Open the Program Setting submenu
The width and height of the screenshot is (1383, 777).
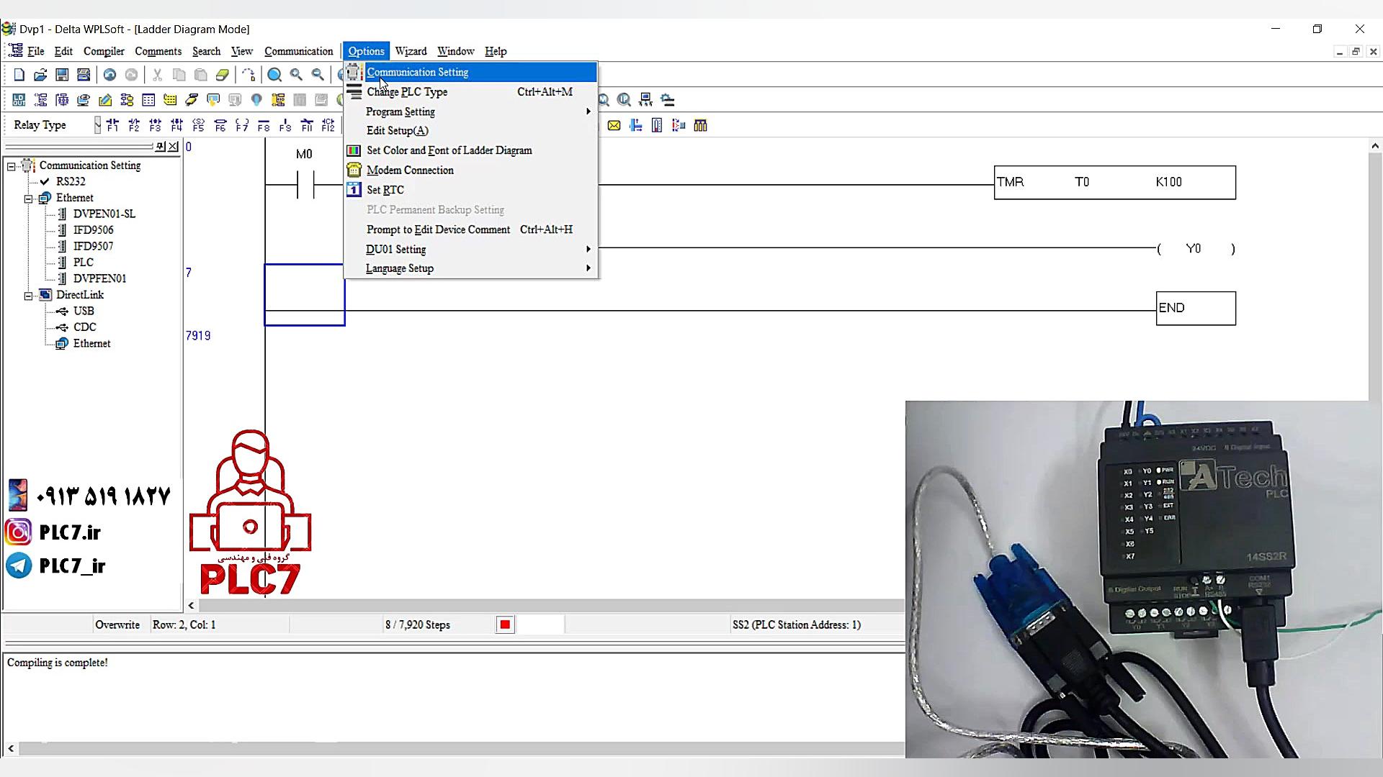click(x=400, y=112)
